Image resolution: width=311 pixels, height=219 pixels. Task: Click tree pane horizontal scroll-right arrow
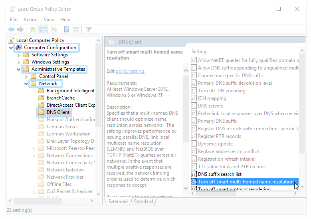click(x=92, y=201)
